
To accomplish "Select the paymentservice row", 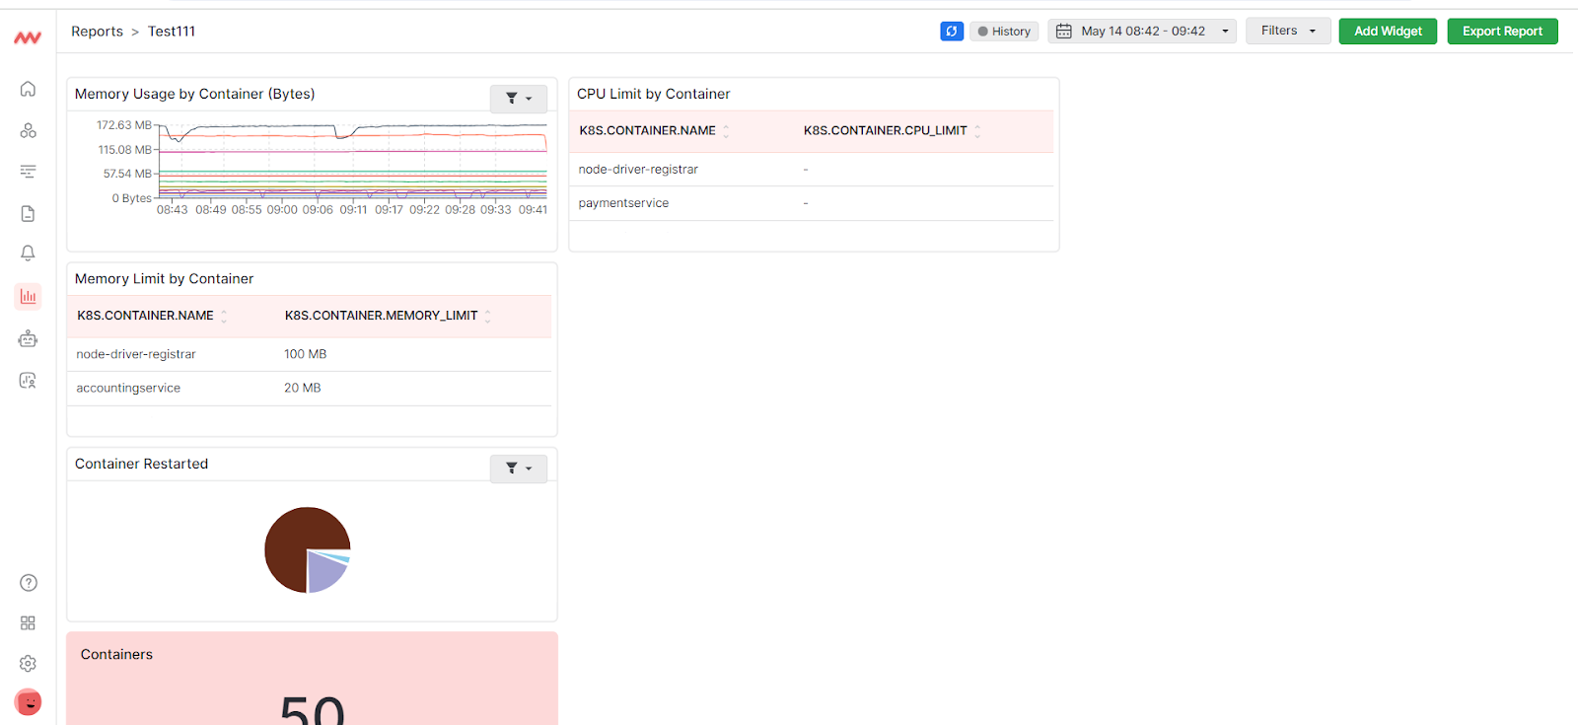I will 811,203.
